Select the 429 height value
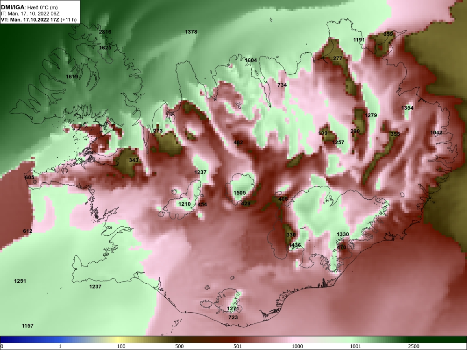 pyautogui.click(x=246, y=204)
